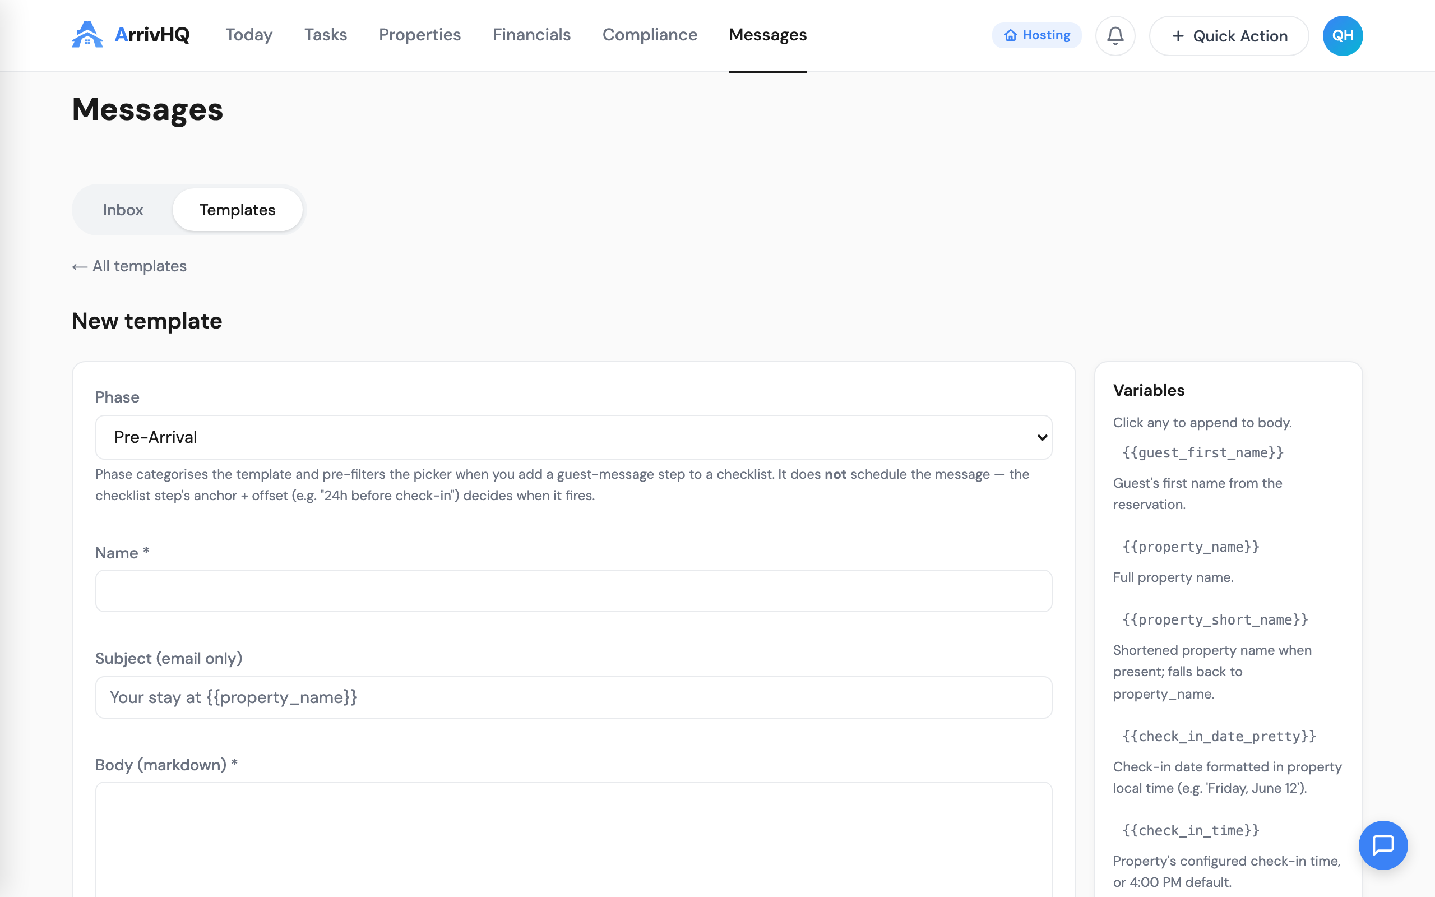Open the chat support bubble

point(1383,845)
